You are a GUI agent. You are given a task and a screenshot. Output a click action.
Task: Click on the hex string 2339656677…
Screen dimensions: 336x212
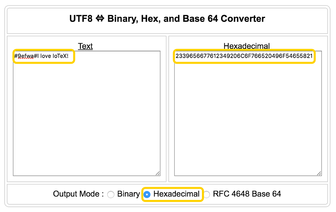pos(244,56)
